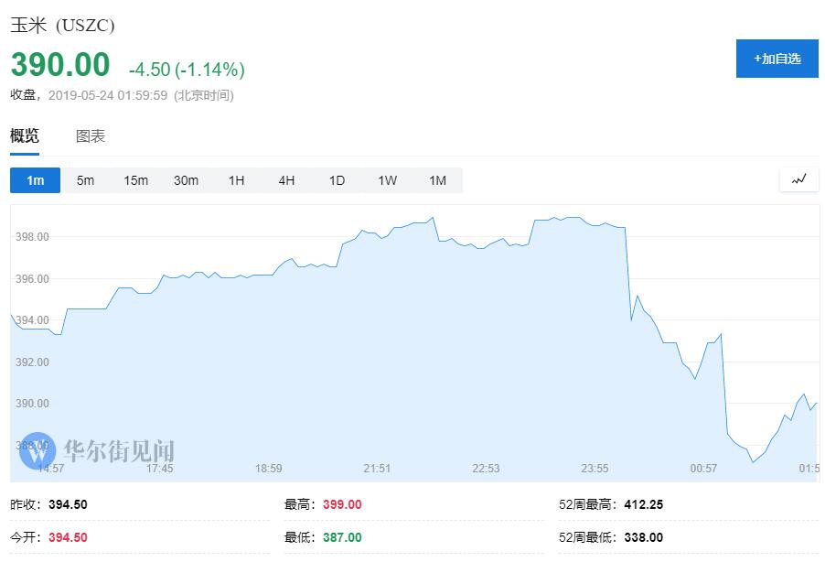
Task: Click the Wallstreetcn watermark logo
Action: 38,449
